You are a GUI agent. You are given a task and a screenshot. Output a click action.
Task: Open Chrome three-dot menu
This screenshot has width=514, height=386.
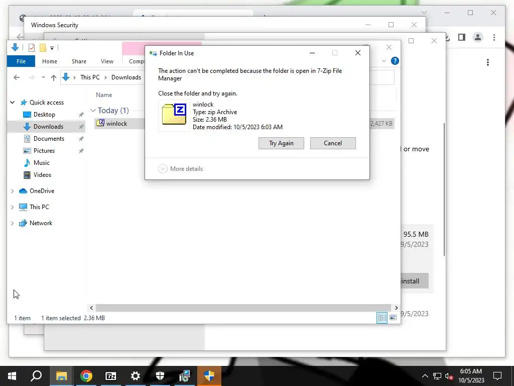pyautogui.click(x=494, y=37)
